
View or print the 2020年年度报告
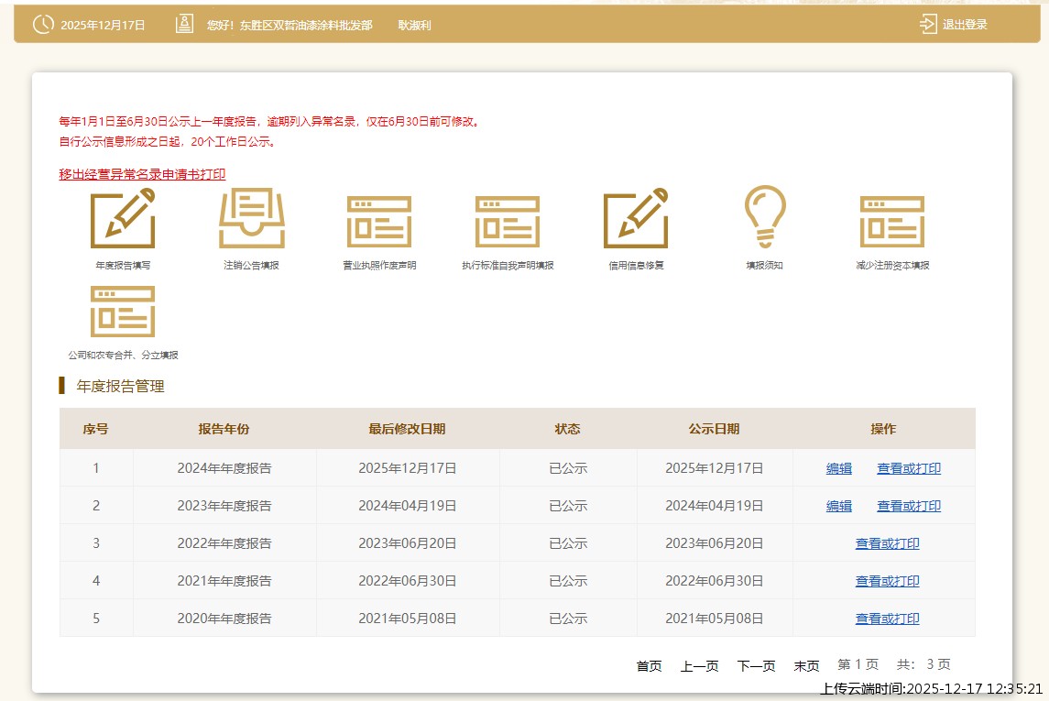pos(888,619)
